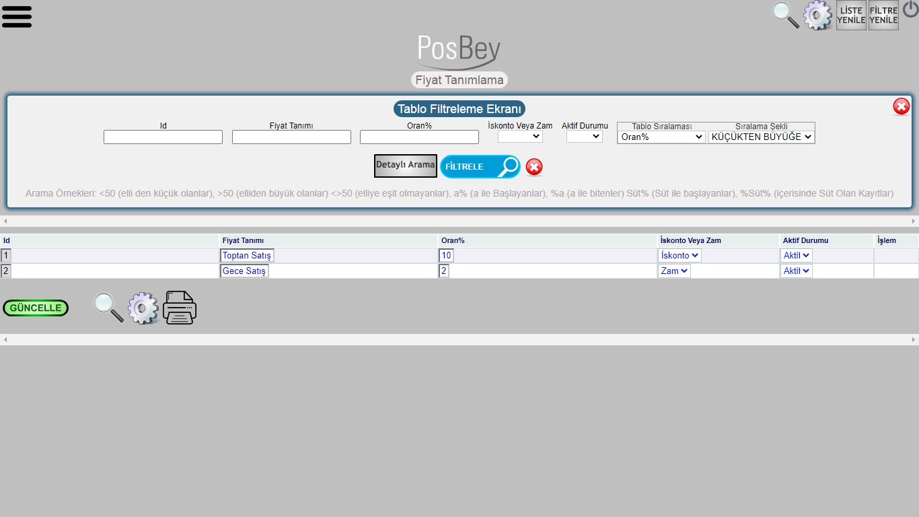Click the printer icon
Image resolution: width=919 pixels, height=517 pixels.
(x=180, y=308)
